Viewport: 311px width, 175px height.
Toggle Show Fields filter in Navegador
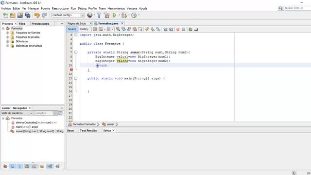(13, 166)
